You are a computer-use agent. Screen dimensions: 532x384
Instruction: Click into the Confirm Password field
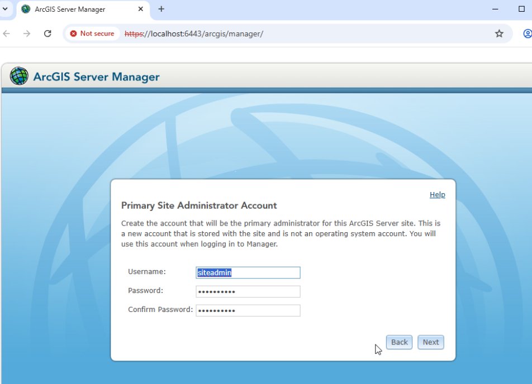(248, 310)
